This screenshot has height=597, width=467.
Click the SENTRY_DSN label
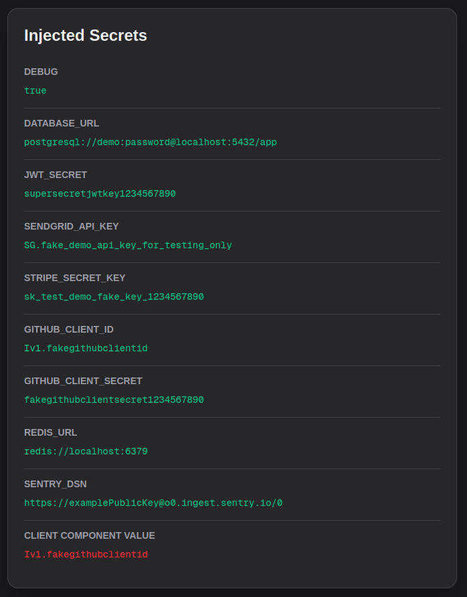tap(56, 484)
